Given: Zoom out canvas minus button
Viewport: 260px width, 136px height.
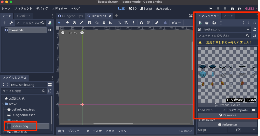Looking at the screenshot, I should [63, 33].
